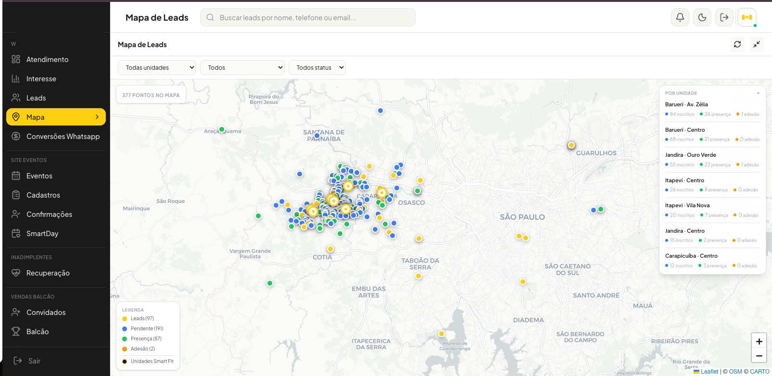The image size is (772, 376).
Task: Collapse Por Unidade panel arrow
Action: pos(758,93)
